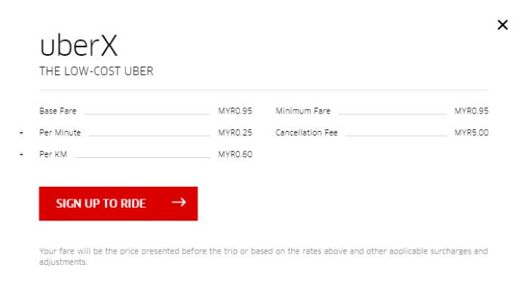Click the Per KM price MYR0.60
The width and height of the screenshot is (528, 292).
[x=235, y=154]
